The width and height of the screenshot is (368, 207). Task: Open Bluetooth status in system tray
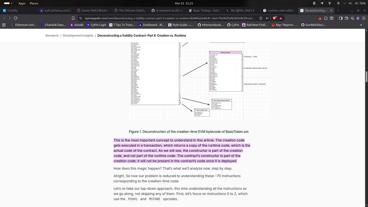click(x=314, y=3)
